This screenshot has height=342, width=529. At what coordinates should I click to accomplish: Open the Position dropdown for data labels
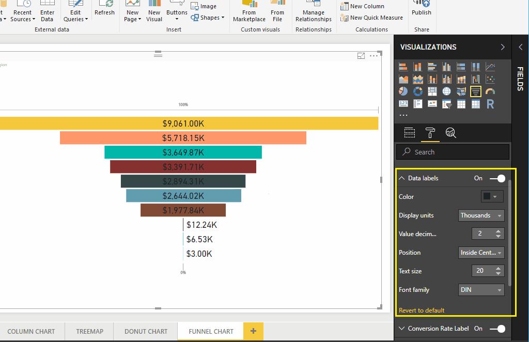pos(481,253)
